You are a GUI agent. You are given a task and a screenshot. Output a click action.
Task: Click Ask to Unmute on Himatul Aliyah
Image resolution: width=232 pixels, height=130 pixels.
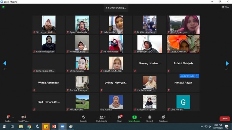click(187, 76)
